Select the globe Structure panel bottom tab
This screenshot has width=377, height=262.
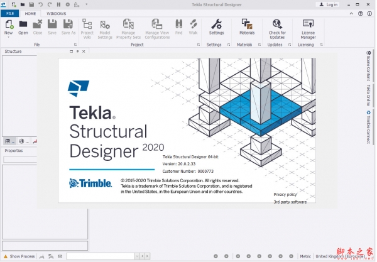[24, 141]
